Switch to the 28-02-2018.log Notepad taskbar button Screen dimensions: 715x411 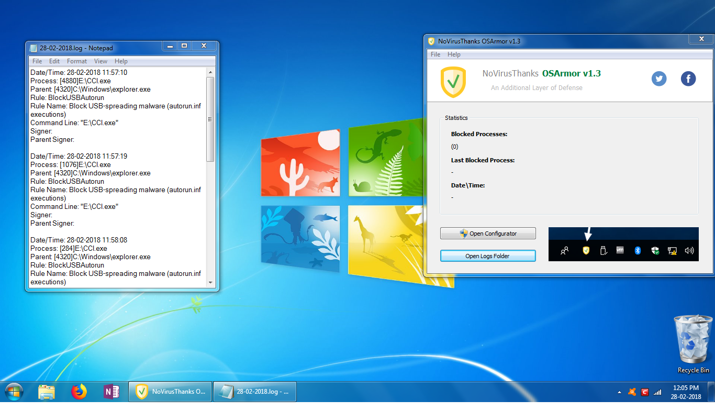click(255, 392)
